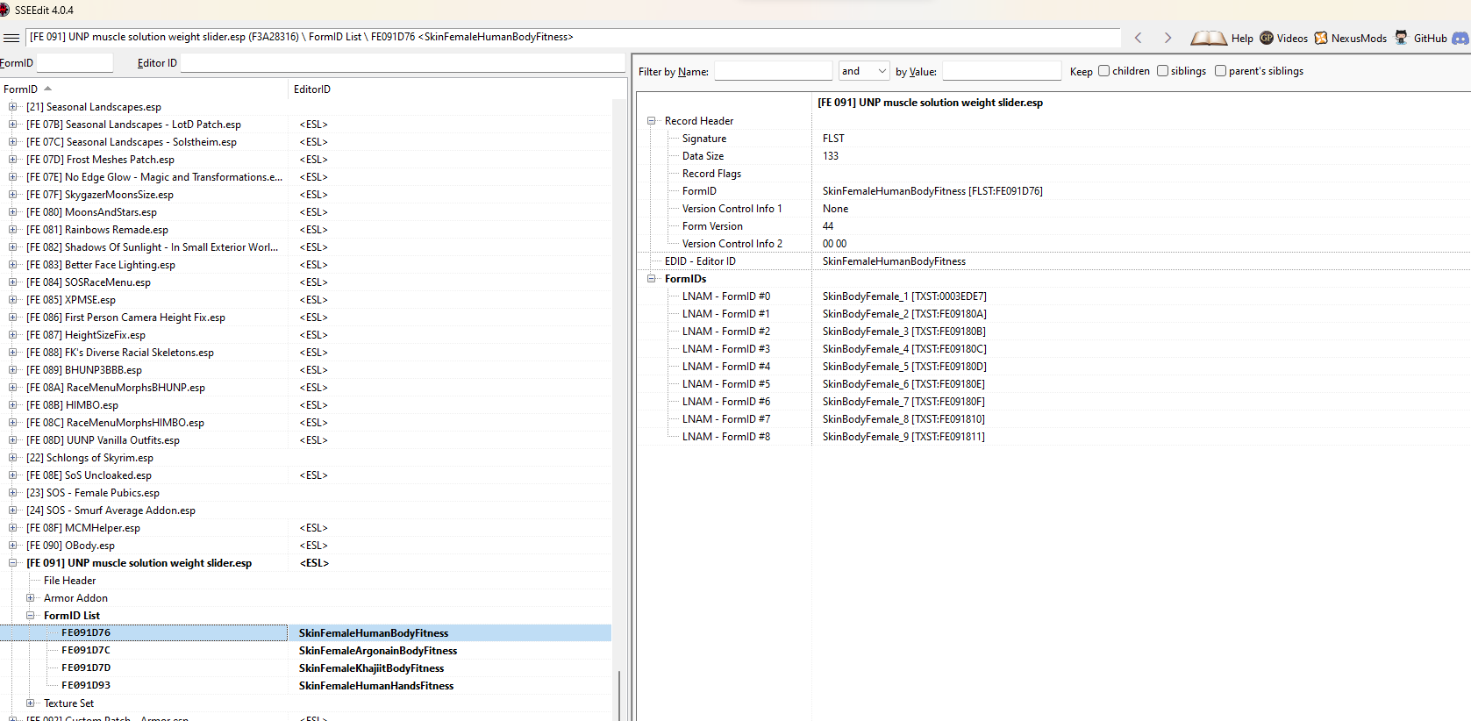Viewport: 1471px width, 721px height.
Task: Select the EDID - Editor ID row
Action: pos(1053,261)
